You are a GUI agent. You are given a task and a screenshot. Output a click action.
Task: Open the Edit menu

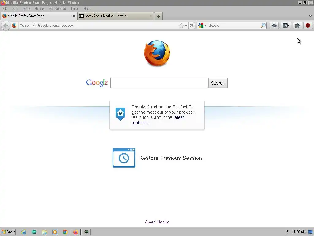(15, 9)
